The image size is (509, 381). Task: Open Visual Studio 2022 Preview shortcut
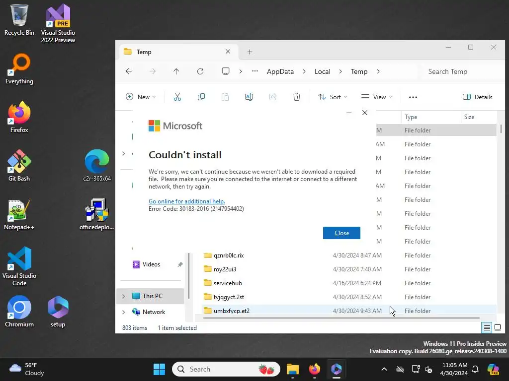click(x=58, y=23)
